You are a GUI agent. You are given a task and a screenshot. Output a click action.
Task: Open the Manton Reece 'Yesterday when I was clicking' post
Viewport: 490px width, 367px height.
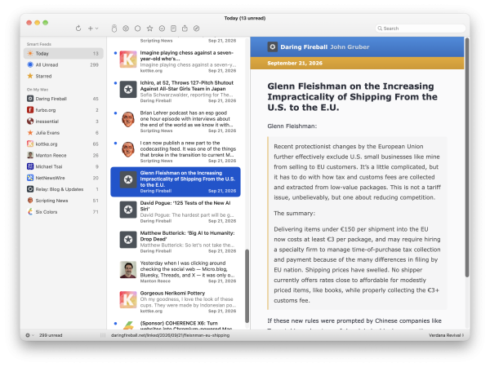pos(176,272)
